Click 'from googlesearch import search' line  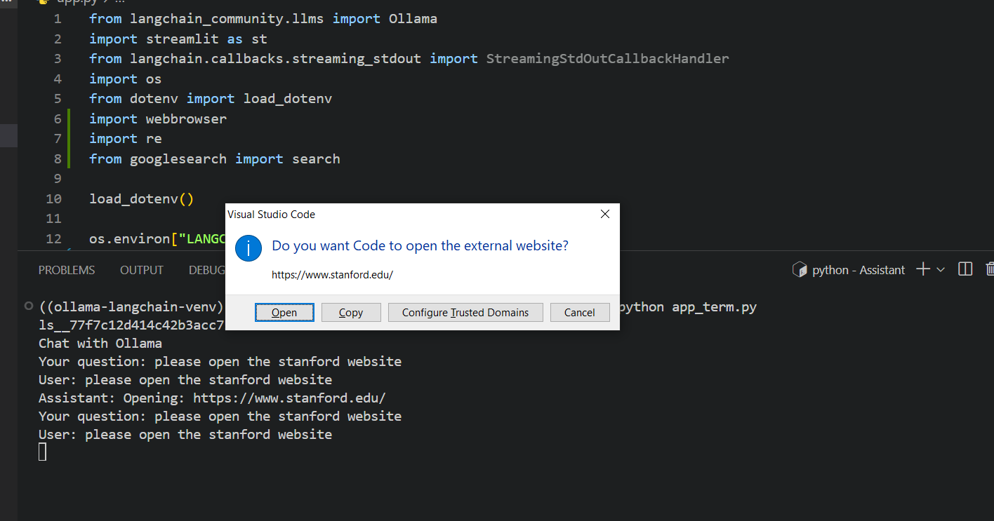215,159
